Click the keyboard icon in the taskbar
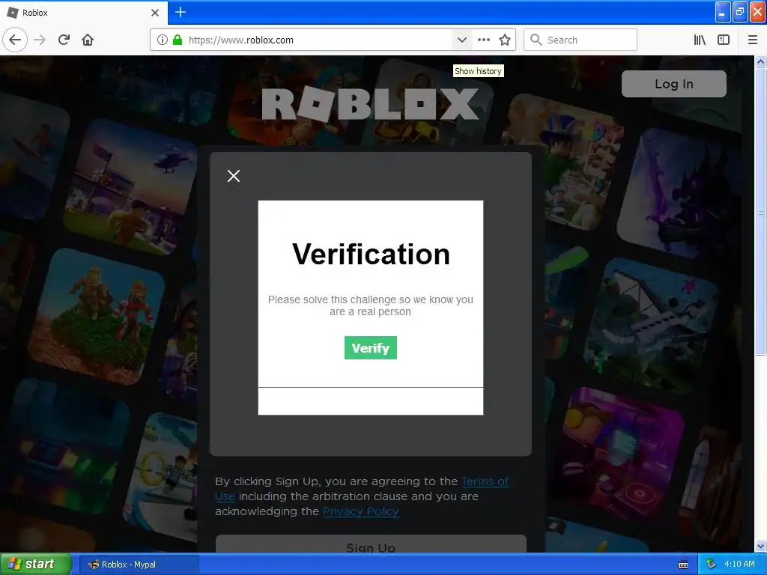The width and height of the screenshot is (767, 575). 683,565
